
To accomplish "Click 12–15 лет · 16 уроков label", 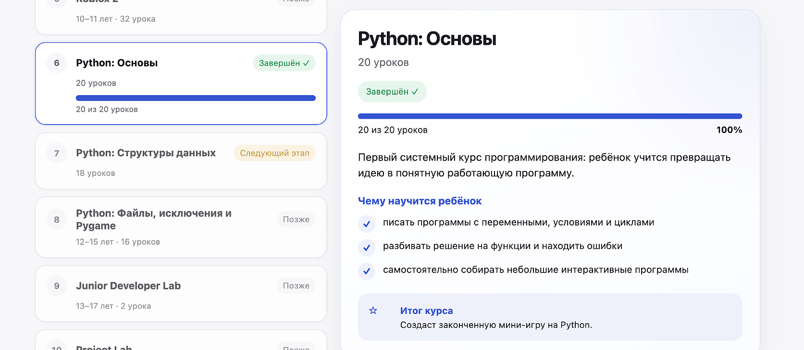I will coord(118,242).
